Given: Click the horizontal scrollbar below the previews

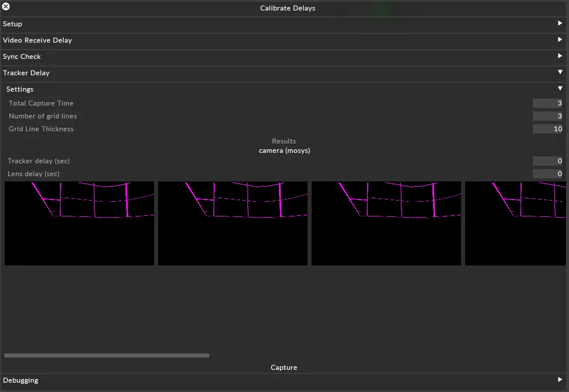Looking at the screenshot, I should pos(107,355).
